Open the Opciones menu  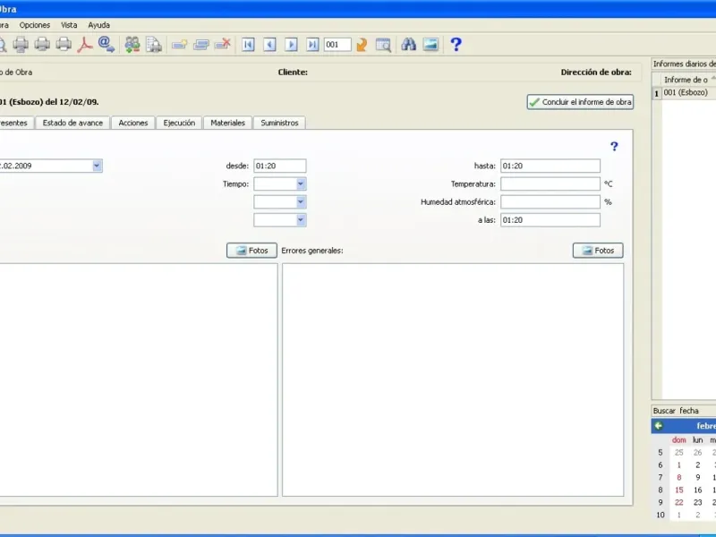tap(35, 25)
